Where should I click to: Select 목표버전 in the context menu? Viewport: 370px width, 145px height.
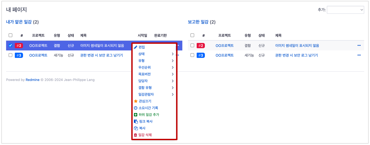144,74
